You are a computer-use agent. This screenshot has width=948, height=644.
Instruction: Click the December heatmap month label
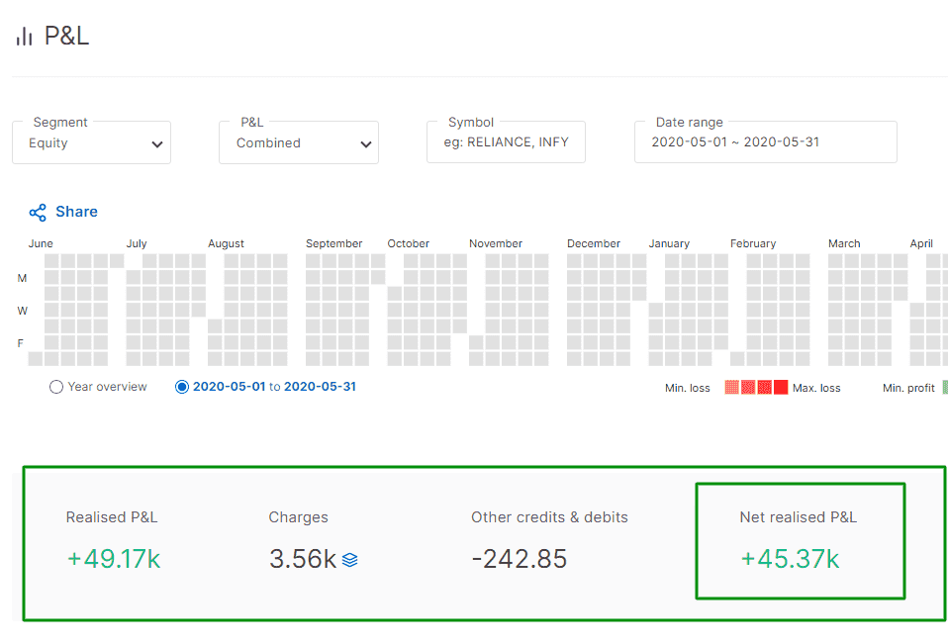tap(594, 243)
